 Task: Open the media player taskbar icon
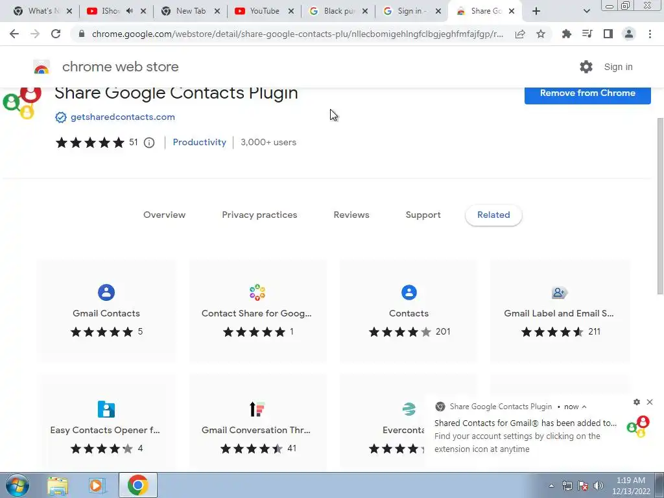pyautogui.click(x=97, y=486)
